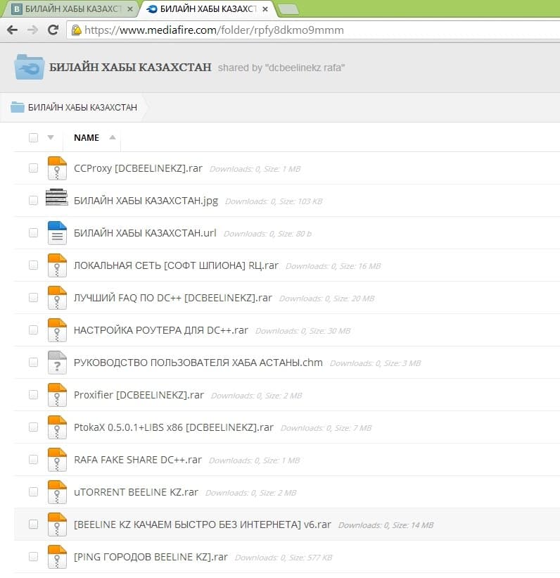
Task: Select the active MediaFire БИЛАЙН ХАБЫ tab
Action: pos(206,9)
